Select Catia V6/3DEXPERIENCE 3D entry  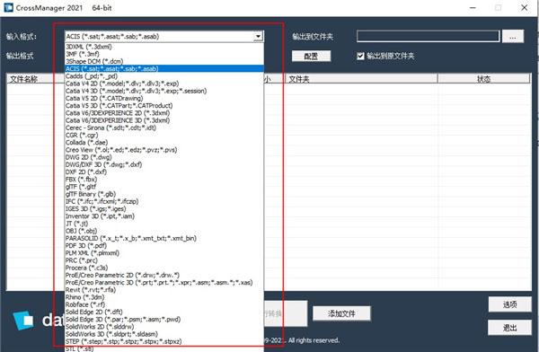coord(164,120)
